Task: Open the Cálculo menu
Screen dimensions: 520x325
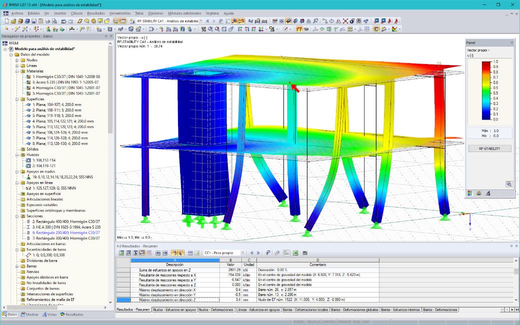Action: click(x=76, y=13)
